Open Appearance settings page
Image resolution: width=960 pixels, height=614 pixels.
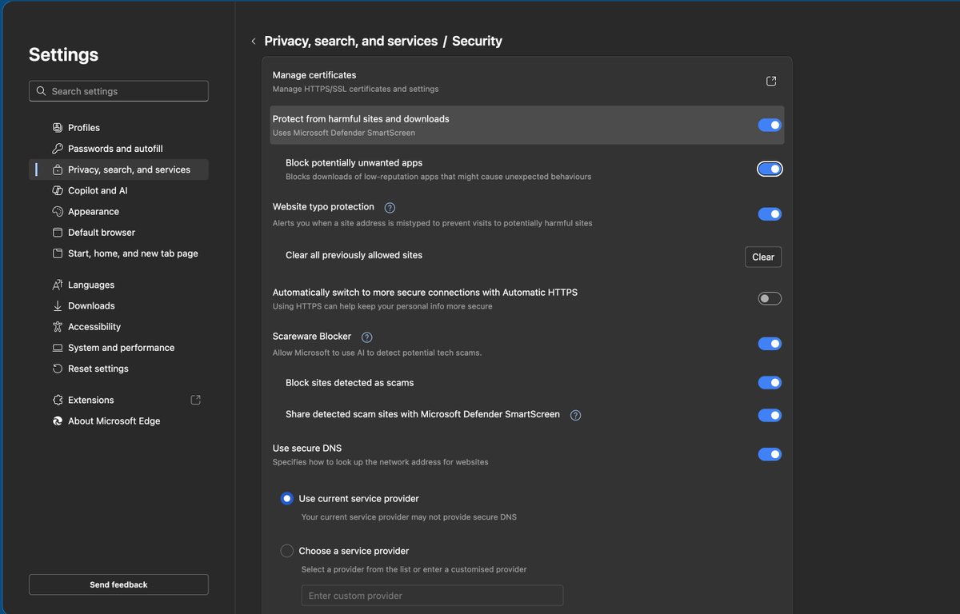118,212
